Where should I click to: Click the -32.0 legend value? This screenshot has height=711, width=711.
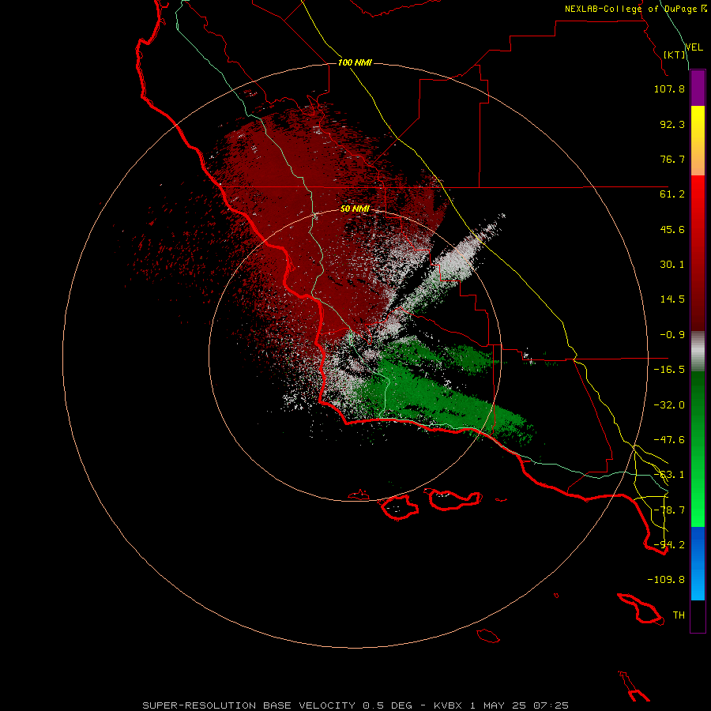pyautogui.click(x=669, y=405)
